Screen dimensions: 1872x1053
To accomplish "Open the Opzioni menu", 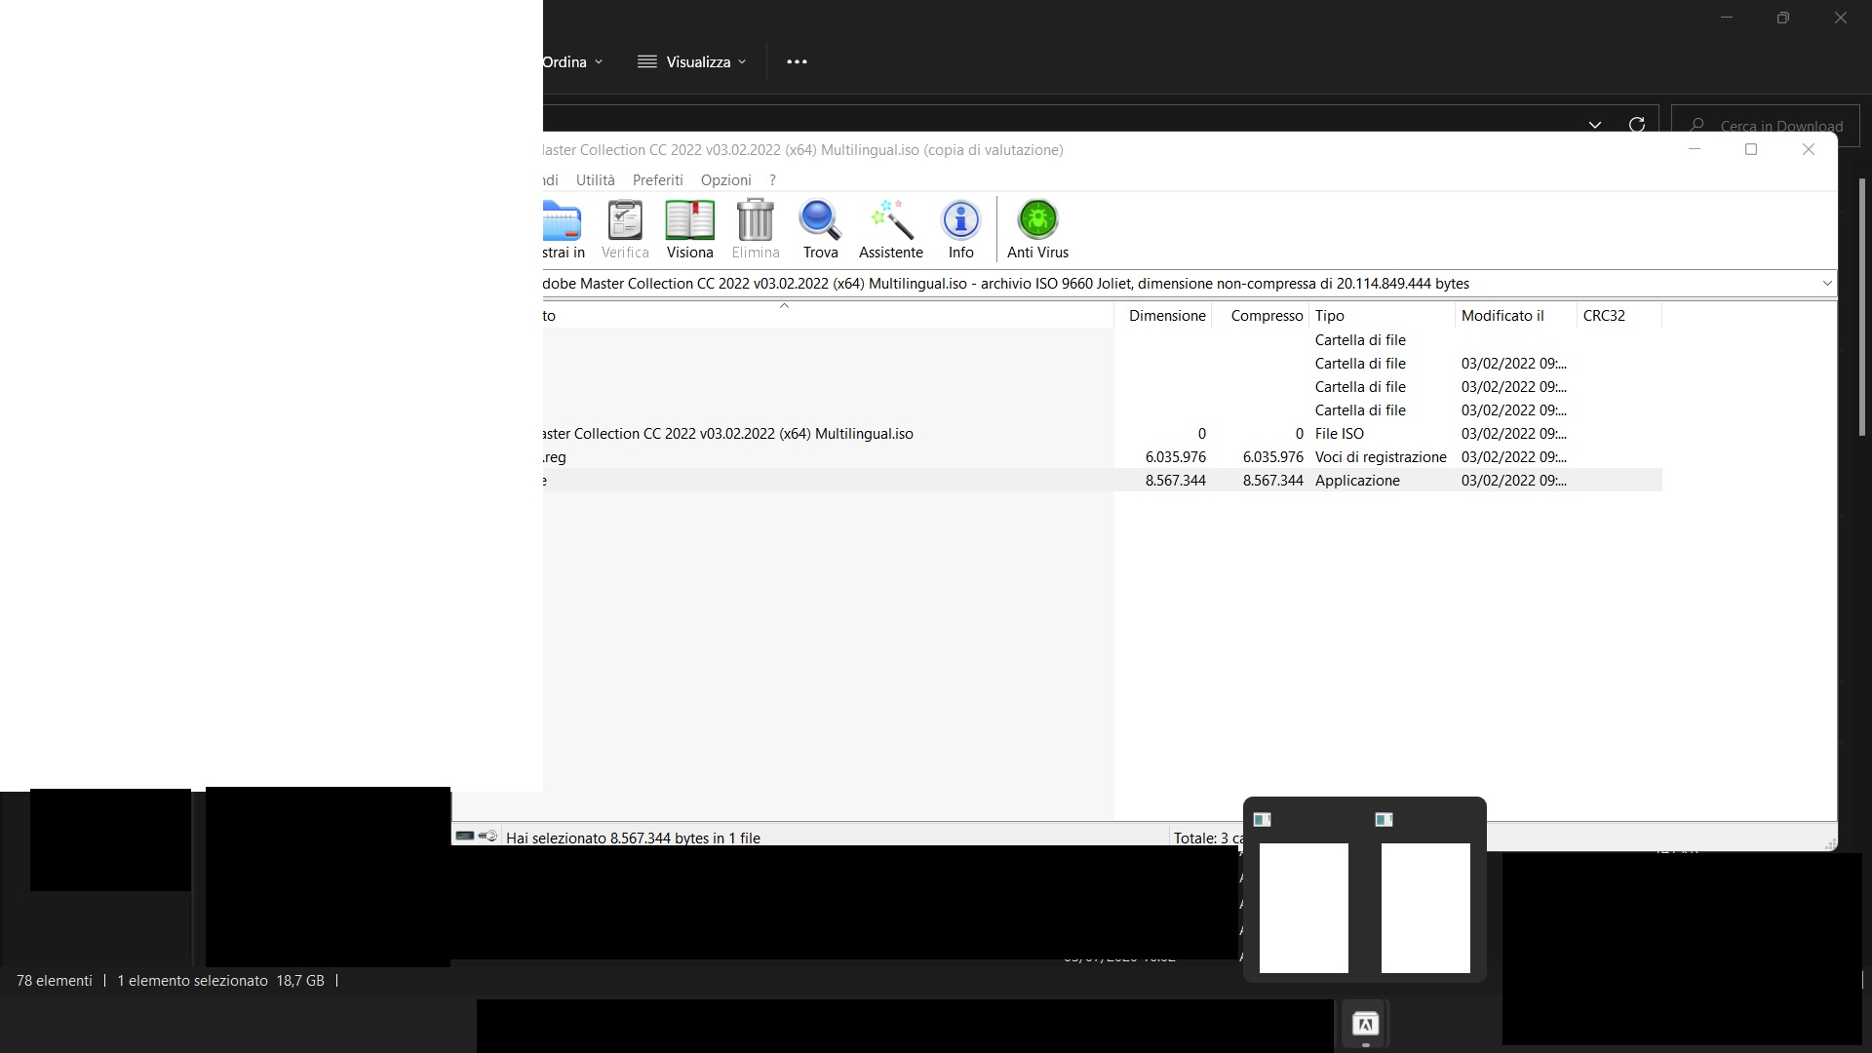I will (725, 180).
